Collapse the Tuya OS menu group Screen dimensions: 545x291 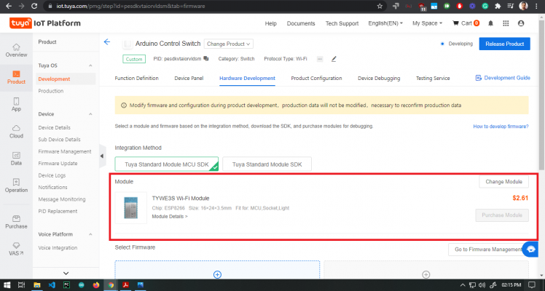[90, 65]
